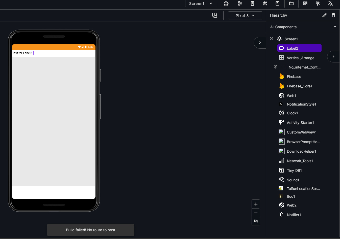Click the component connections icon in top toolbar
This screenshot has height=239, width=340.
point(240,4)
